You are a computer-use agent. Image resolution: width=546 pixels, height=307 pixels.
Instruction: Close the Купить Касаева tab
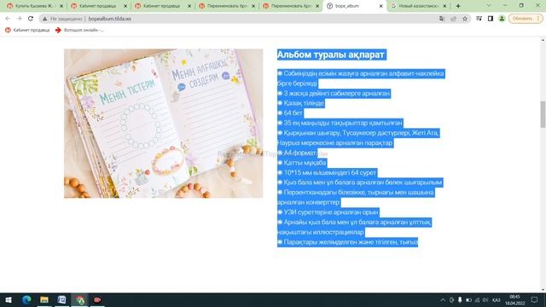[x=61, y=6]
